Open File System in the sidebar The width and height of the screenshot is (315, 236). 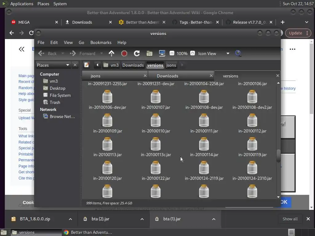(x=60, y=95)
